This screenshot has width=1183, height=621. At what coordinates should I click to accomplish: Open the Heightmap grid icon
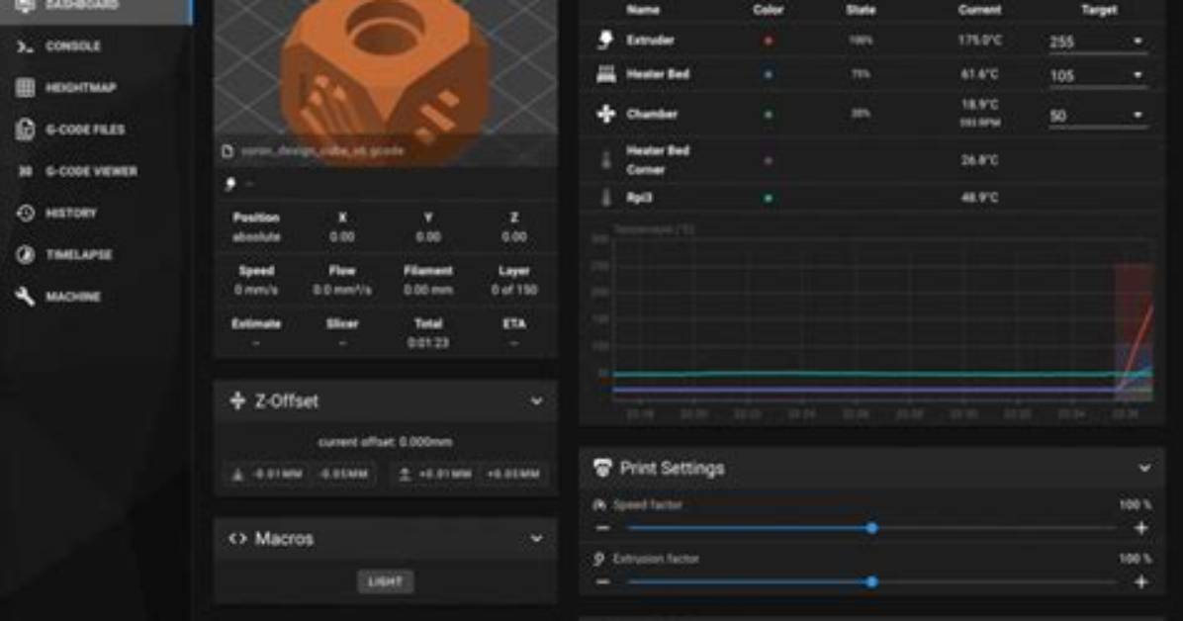[25, 88]
